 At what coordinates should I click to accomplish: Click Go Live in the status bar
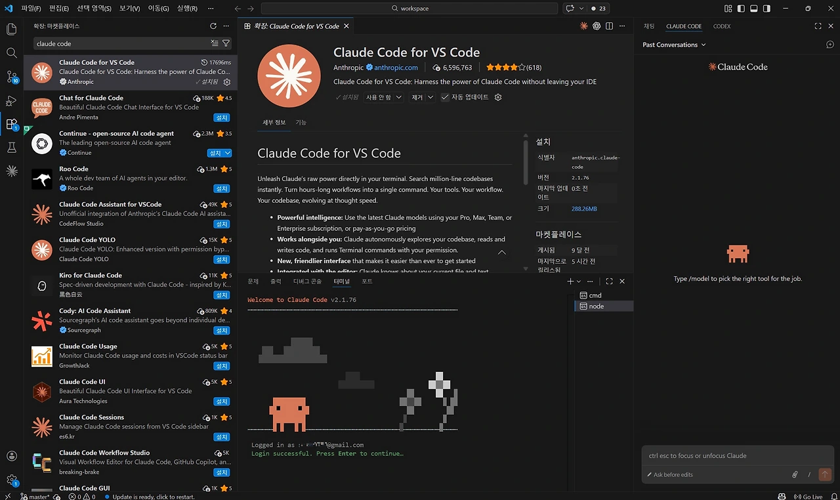[x=808, y=497]
